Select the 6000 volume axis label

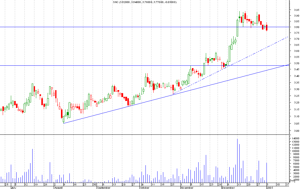click(296, 164)
